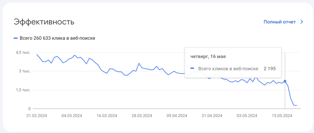Viewport: 314px width, 133px height.
Task: Click the 16.03.2024 axis date label
Action: [107, 116]
